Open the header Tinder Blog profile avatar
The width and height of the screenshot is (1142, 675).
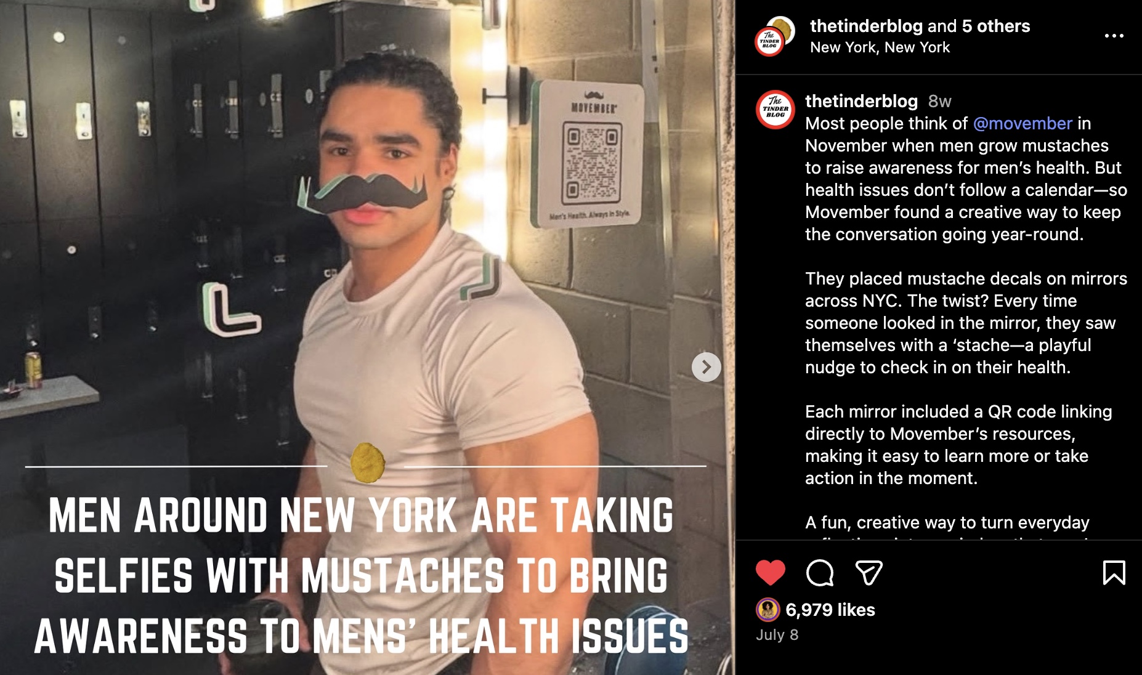coord(774,36)
